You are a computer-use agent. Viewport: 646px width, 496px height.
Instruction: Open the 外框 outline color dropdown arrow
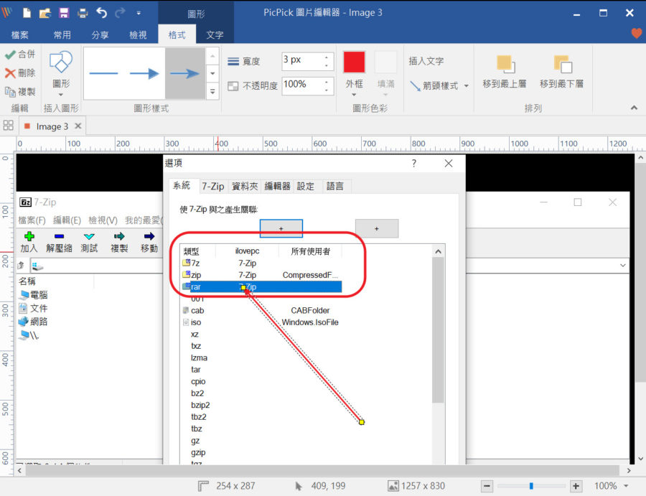[x=355, y=95]
